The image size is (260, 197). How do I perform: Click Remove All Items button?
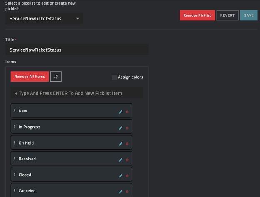[x=30, y=77]
